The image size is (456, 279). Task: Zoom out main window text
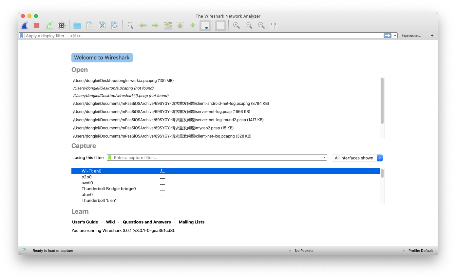(249, 25)
